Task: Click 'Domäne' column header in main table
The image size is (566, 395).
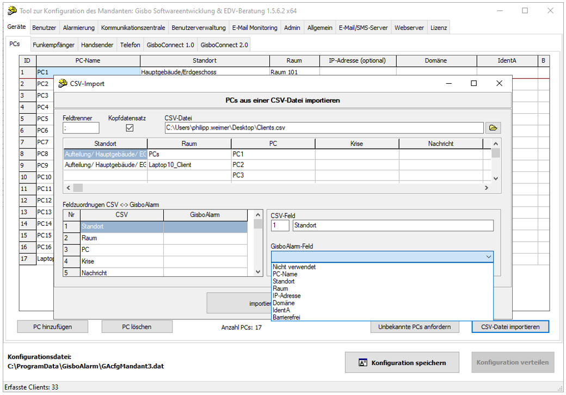Action: [x=436, y=60]
